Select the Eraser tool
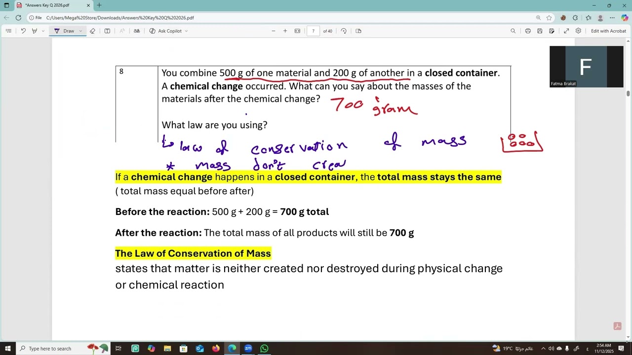Image resolution: width=632 pixels, height=355 pixels. (92, 31)
